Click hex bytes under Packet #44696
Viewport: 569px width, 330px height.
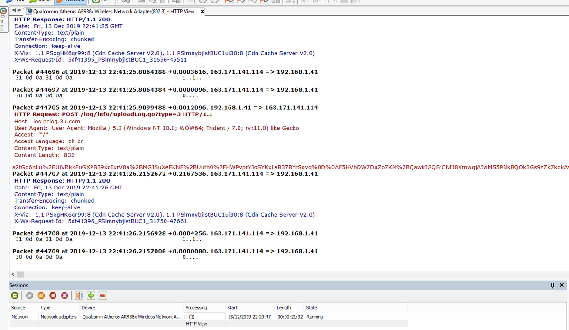[44, 78]
